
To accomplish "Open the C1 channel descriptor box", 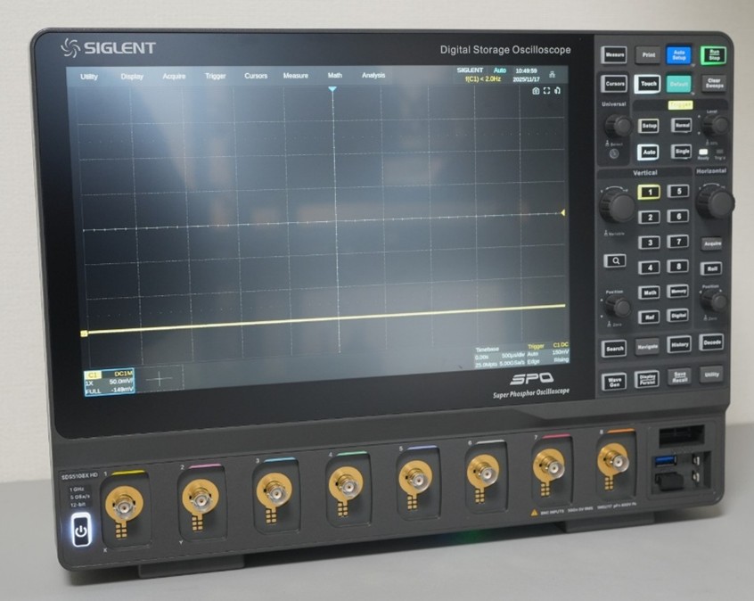I will coord(110,383).
